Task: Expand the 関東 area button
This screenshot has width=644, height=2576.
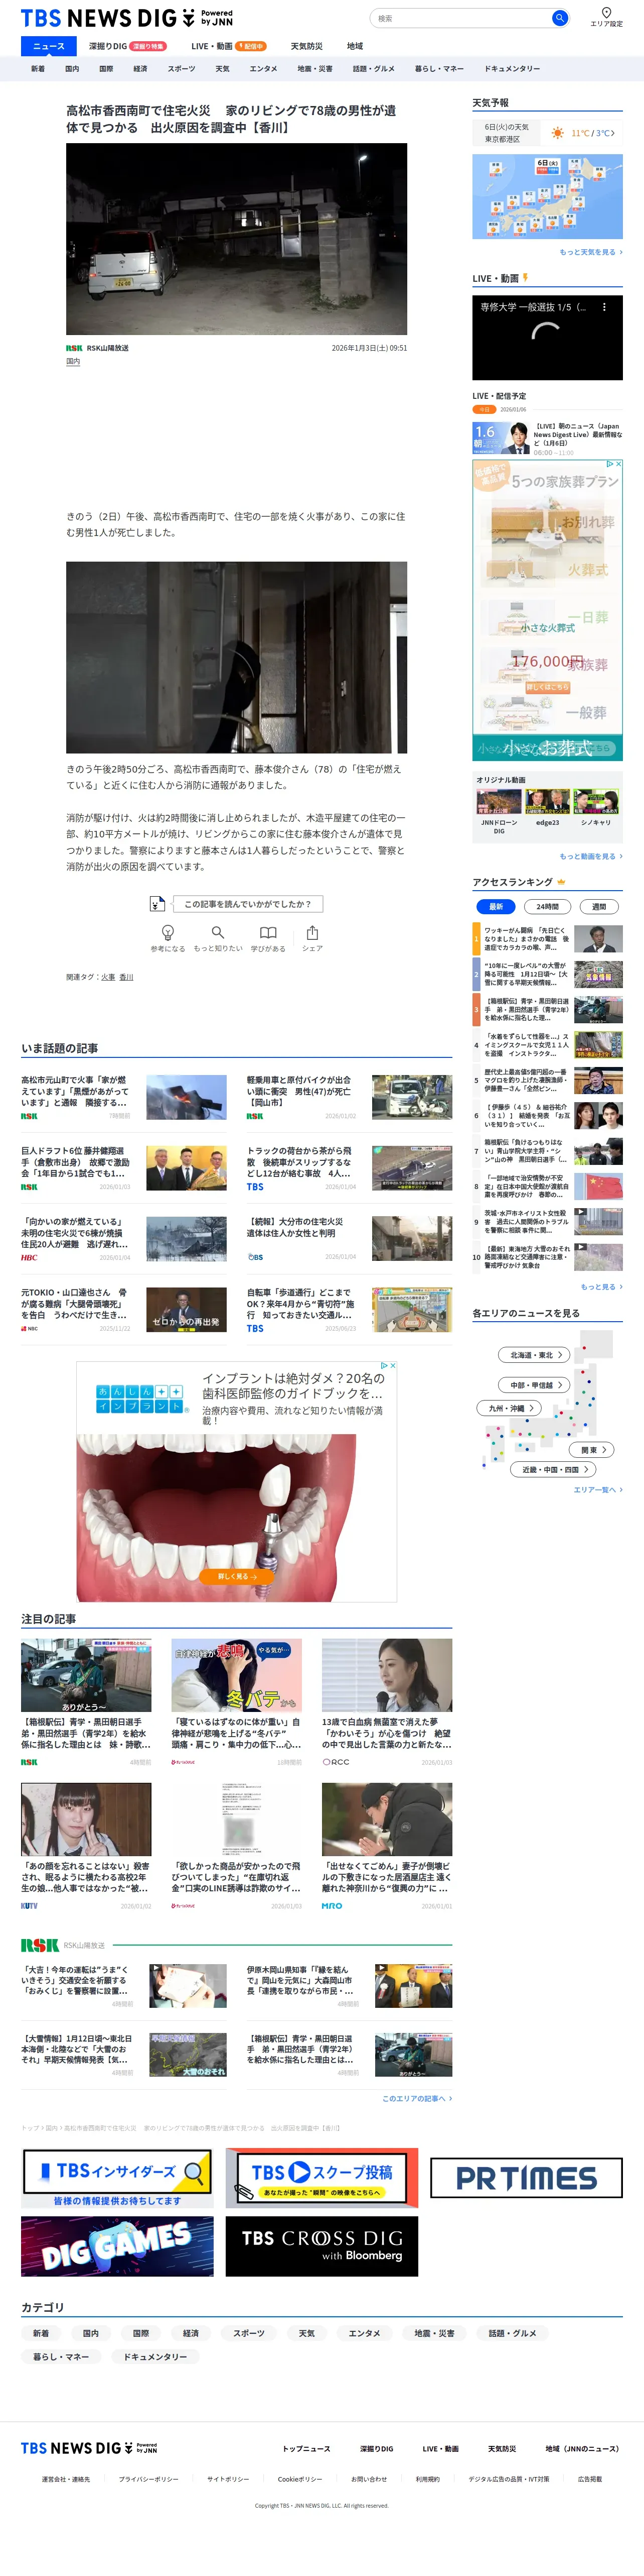Action: [x=593, y=1450]
